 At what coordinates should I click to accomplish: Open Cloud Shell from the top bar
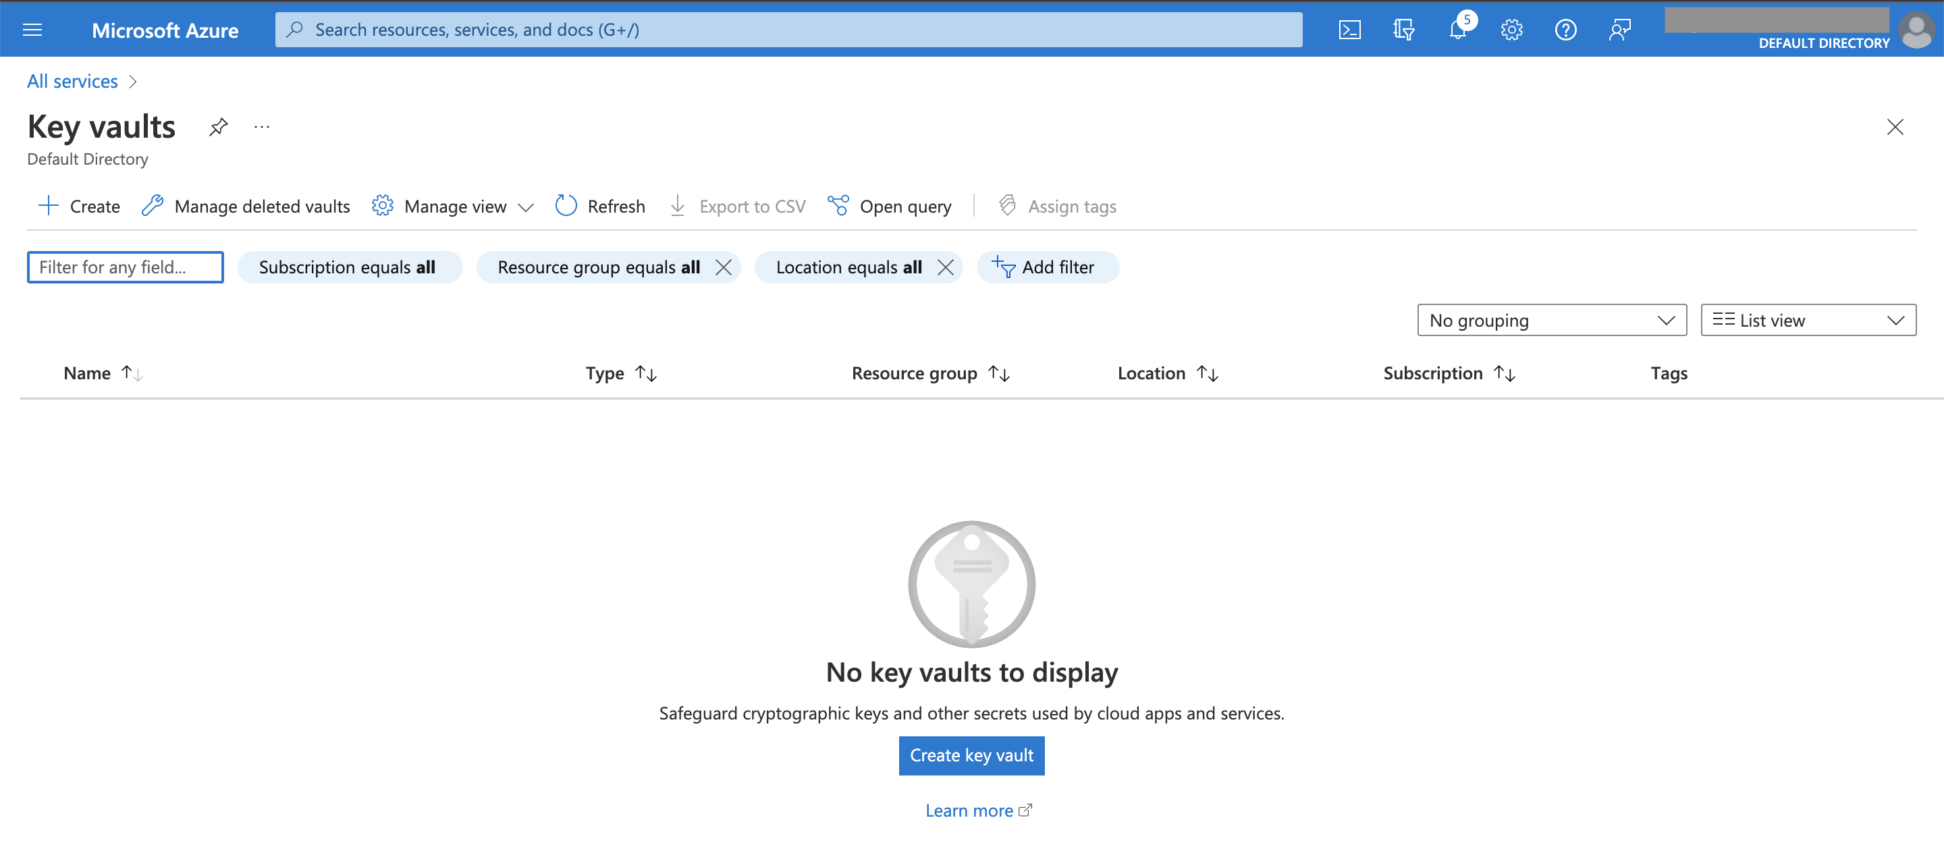(x=1349, y=30)
